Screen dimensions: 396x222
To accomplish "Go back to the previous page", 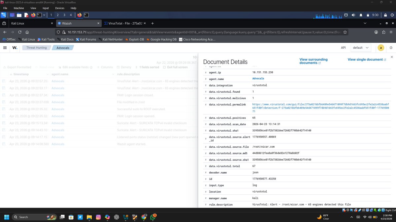I will click(x=5, y=32).
